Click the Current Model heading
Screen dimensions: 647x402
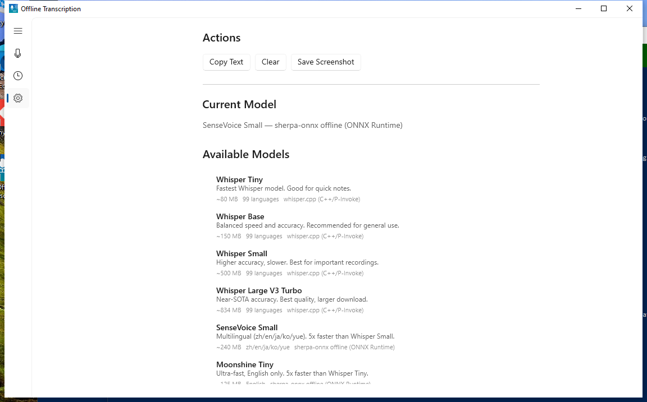(x=239, y=105)
